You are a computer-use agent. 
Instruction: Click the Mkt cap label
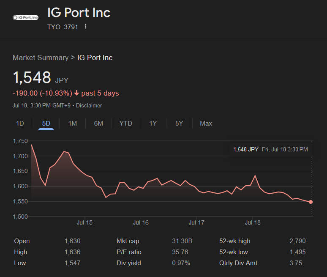128,241
